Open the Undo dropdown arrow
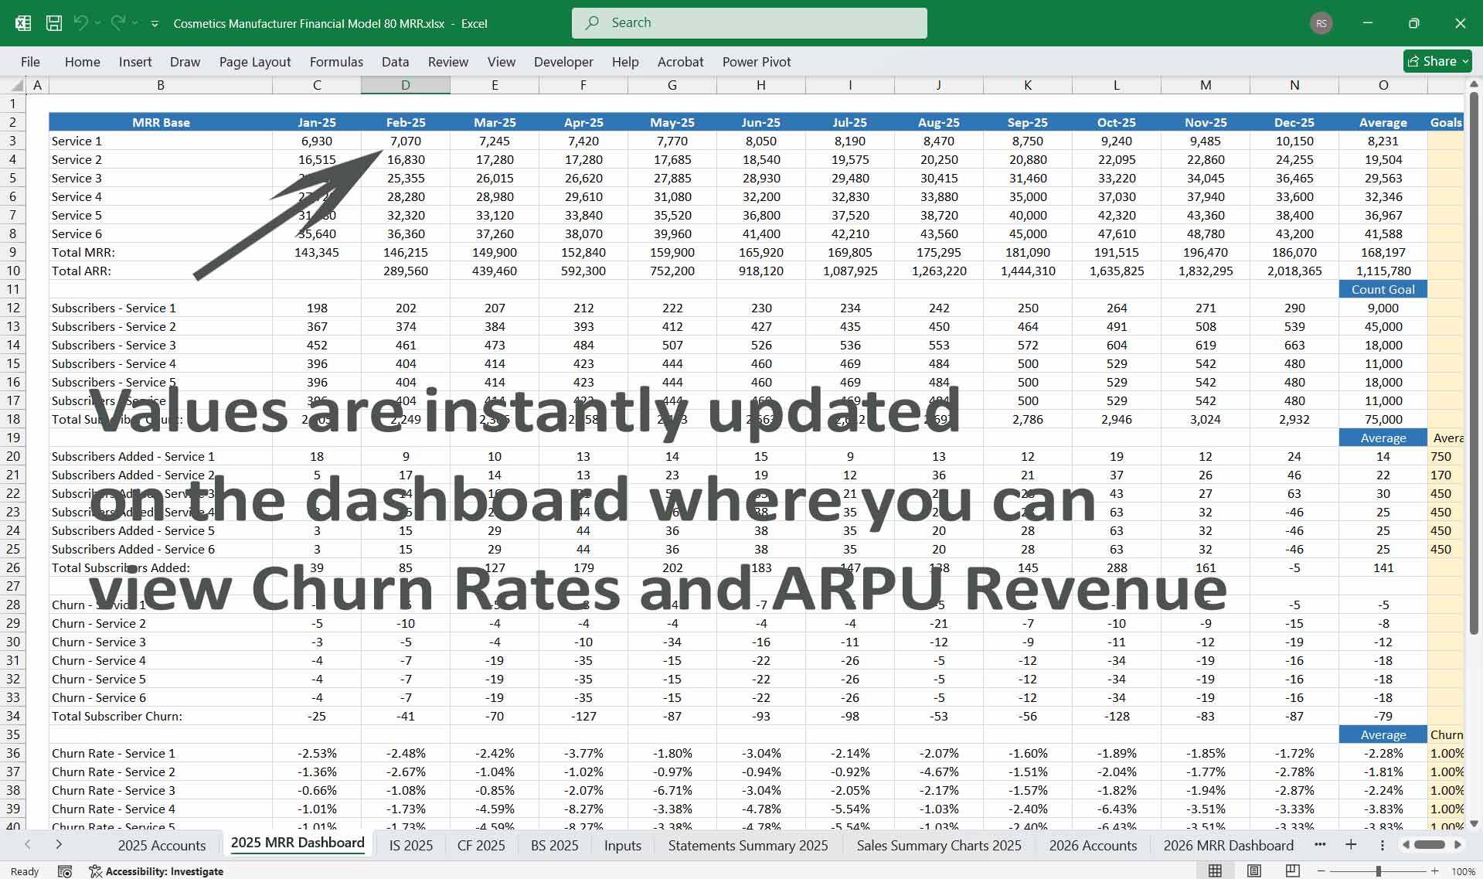The width and height of the screenshot is (1483, 879). (x=99, y=23)
